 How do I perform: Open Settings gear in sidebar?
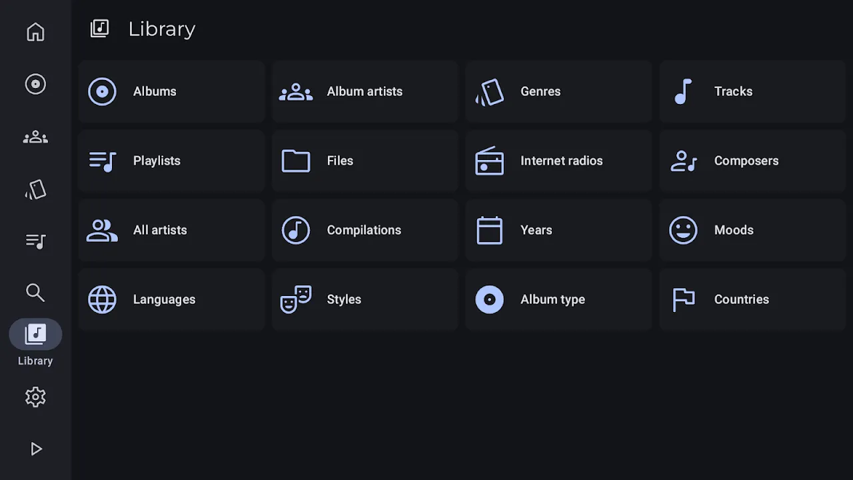point(35,397)
